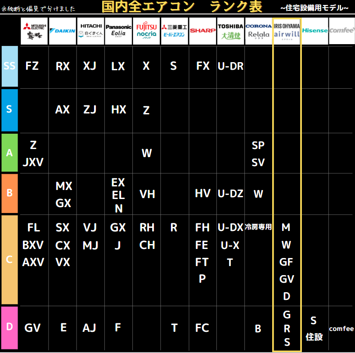Screen dimensions: 355x353
Task: Click the Mitsubishi Electric 霧ヶ峰 logo
Action: [x=34, y=31]
